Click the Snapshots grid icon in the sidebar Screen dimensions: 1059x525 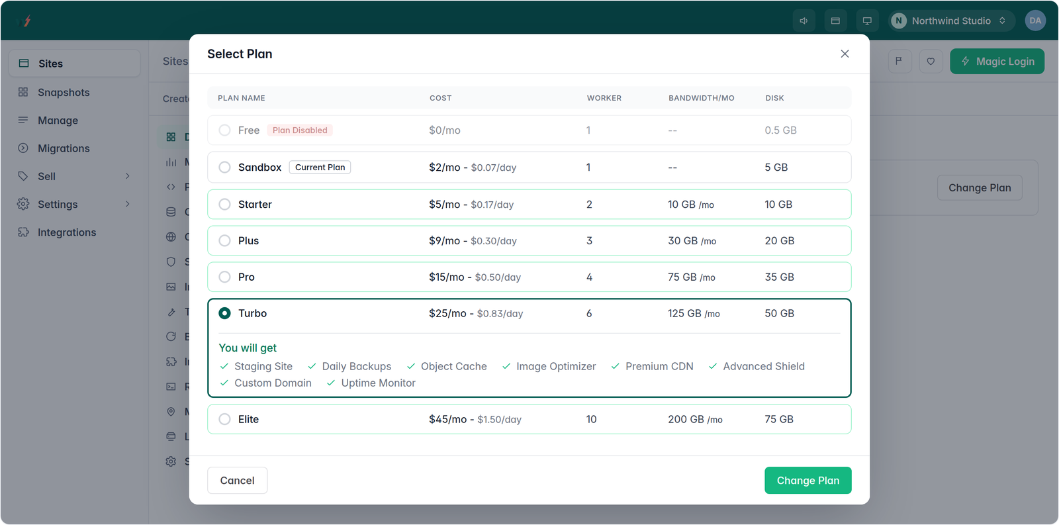(23, 92)
